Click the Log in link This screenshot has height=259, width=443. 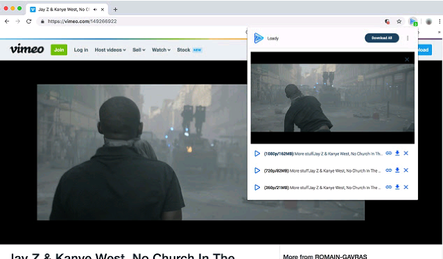tap(81, 50)
